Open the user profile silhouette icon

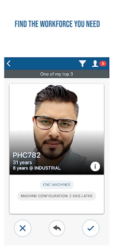pyautogui.click(x=95, y=64)
